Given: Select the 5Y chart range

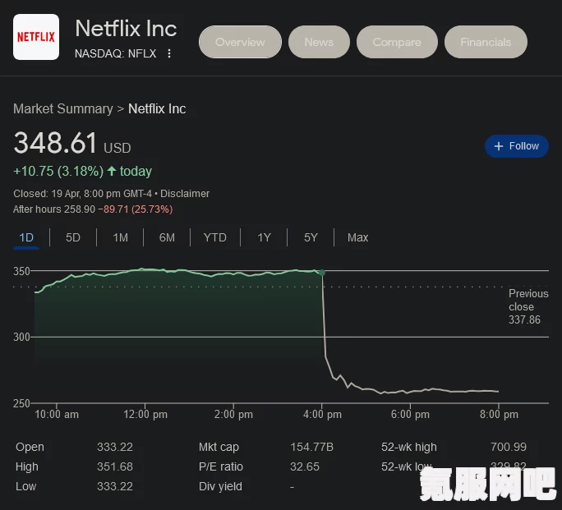Looking at the screenshot, I should click(x=311, y=237).
